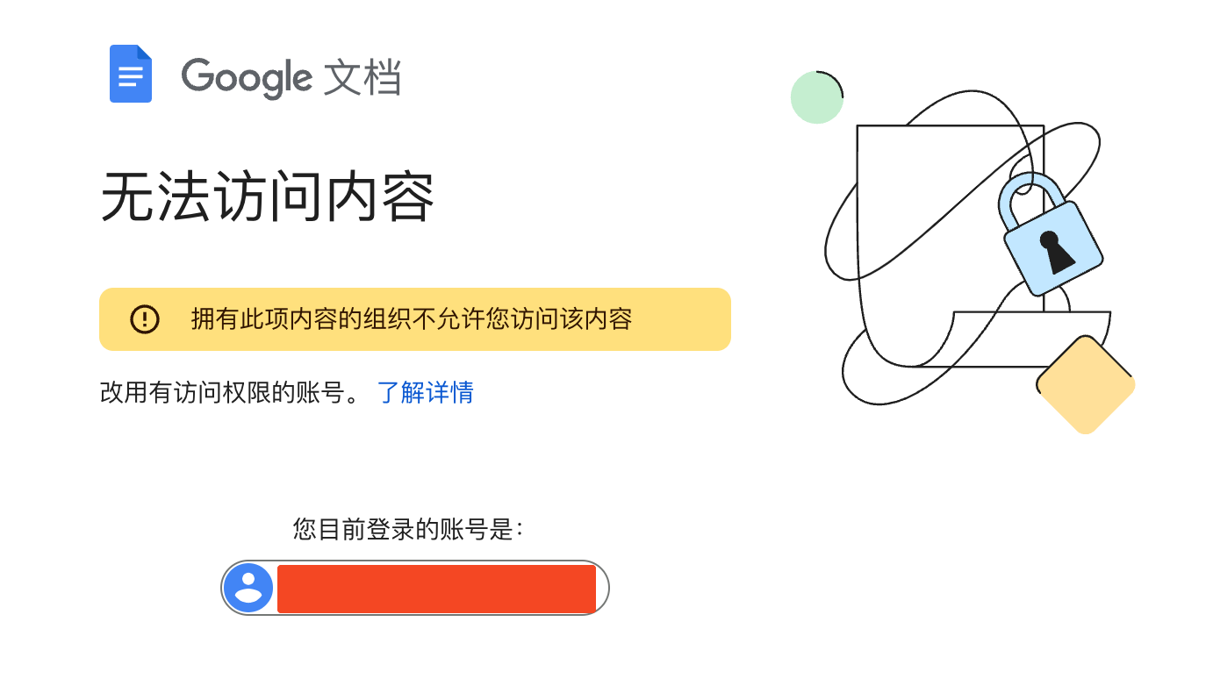Click the 无法访问内容 heading
This screenshot has width=1213, height=686.
click(268, 197)
